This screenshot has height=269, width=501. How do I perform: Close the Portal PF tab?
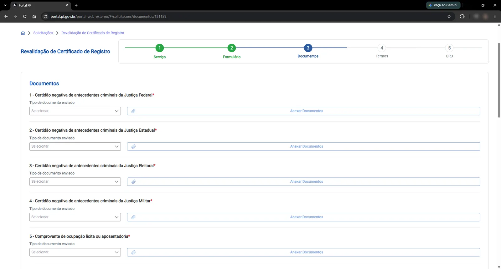pyautogui.click(x=67, y=5)
